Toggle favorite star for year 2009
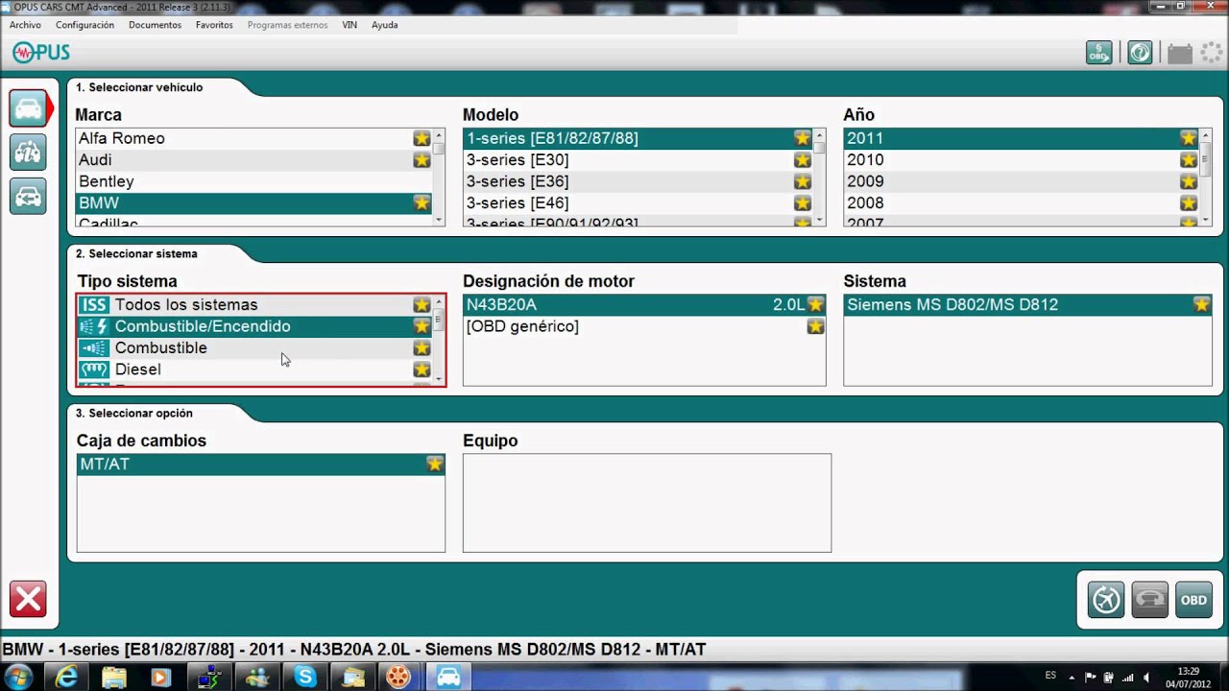The image size is (1229, 691). pos(1189,181)
